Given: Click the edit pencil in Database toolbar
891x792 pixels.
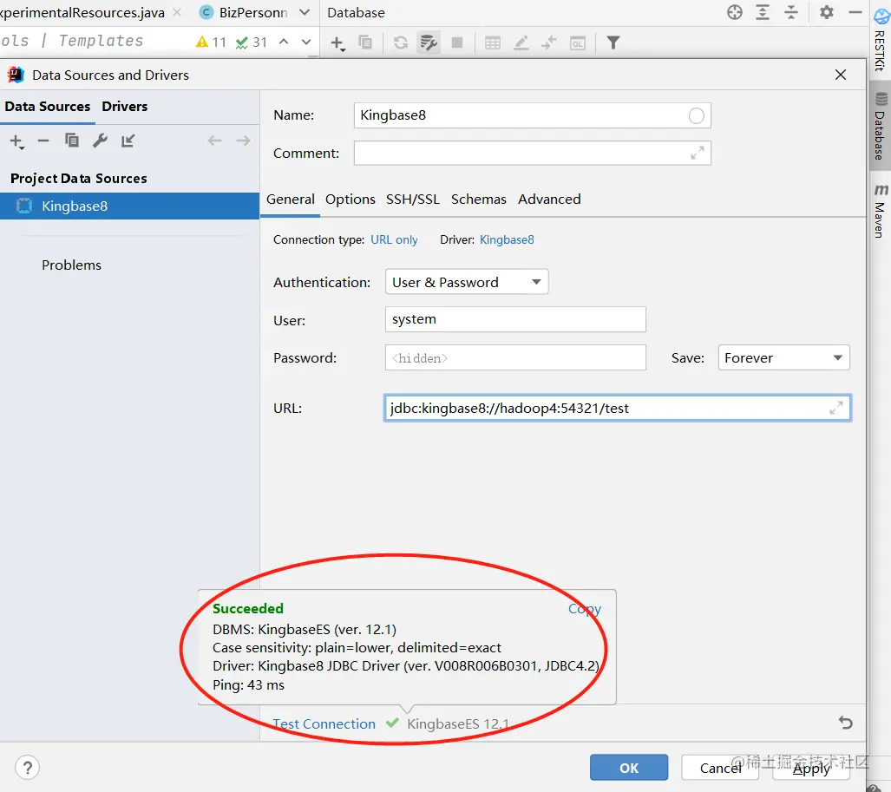Looking at the screenshot, I should (x=521, y=43).
